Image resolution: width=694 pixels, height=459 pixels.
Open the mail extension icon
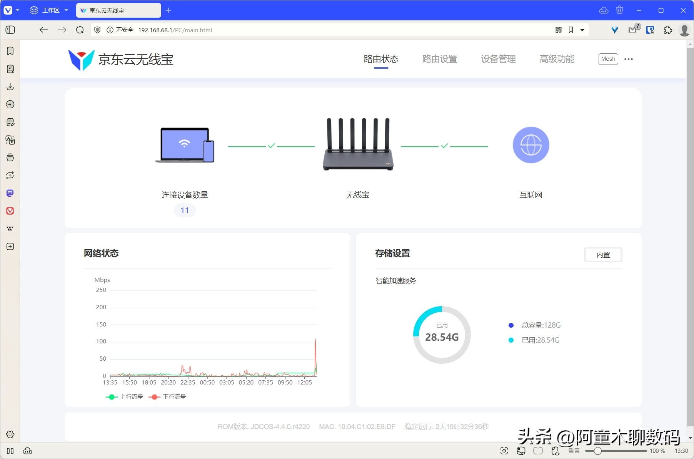(634, 29)
